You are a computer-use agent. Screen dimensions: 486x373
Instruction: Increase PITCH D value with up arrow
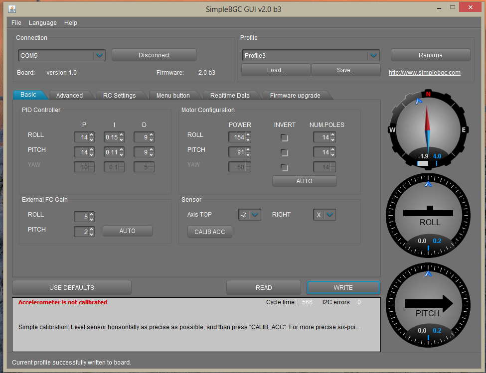[x=151, y=149]
